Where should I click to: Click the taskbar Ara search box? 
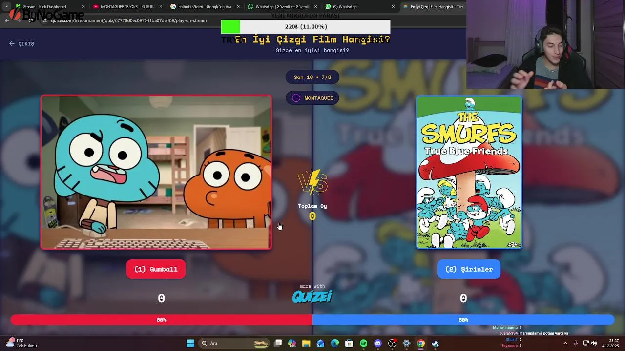[234, 343]
